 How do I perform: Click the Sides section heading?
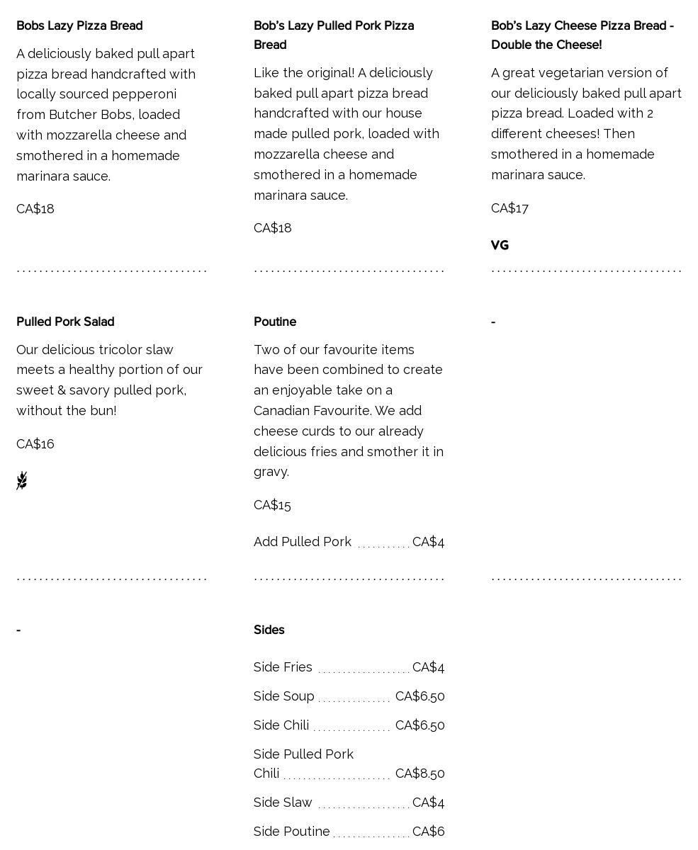[x=269, y=630]
